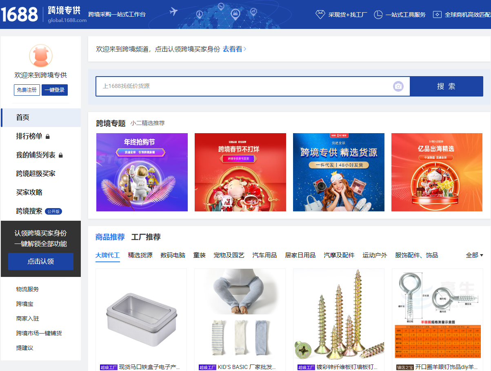Viewport: 491px width, 371px height.
Task: Open the 数码电脑 category tab
Action: coord(173,255)
